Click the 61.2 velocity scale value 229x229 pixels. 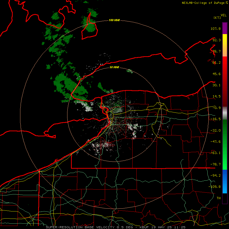point(217,63)
